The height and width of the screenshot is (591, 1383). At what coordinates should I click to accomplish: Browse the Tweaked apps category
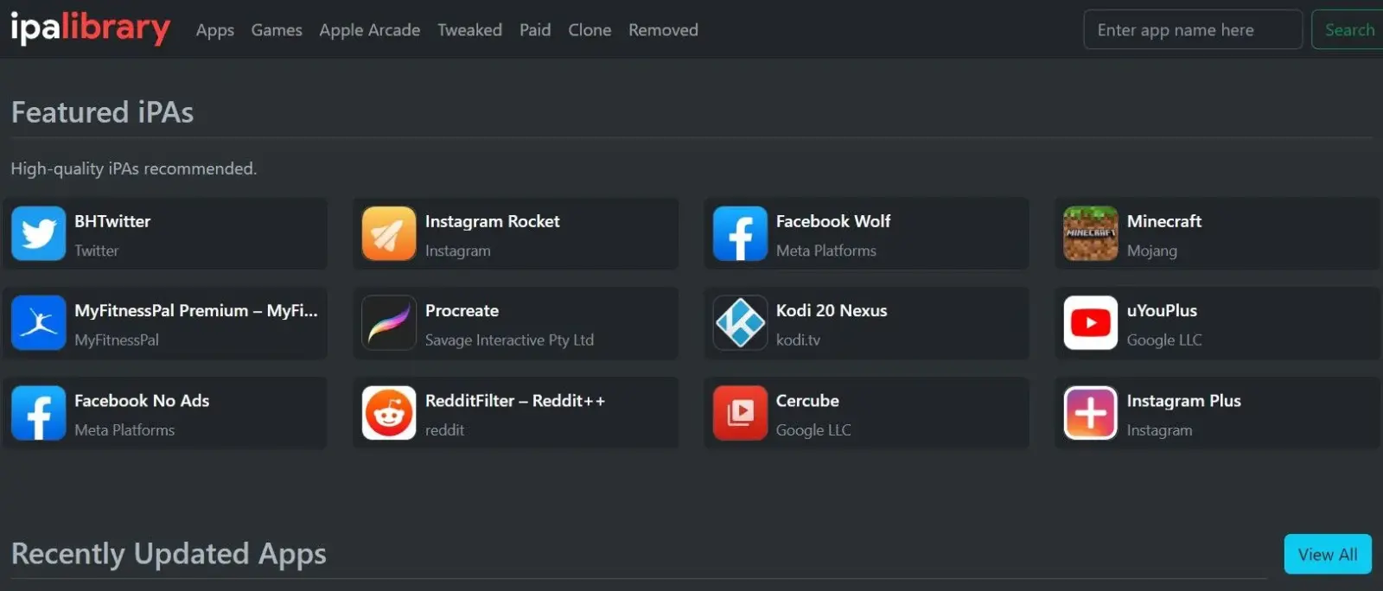[x=469, y=30]
